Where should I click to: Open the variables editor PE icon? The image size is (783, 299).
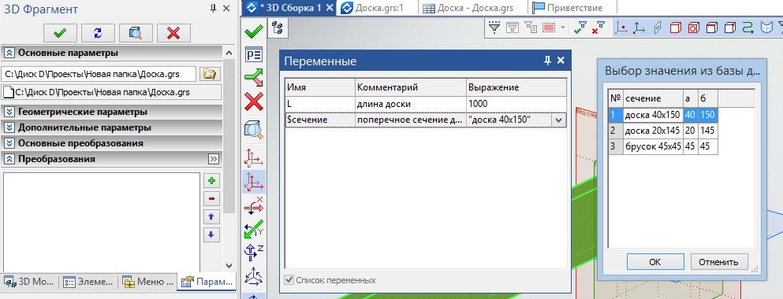[x=254, y=54]
